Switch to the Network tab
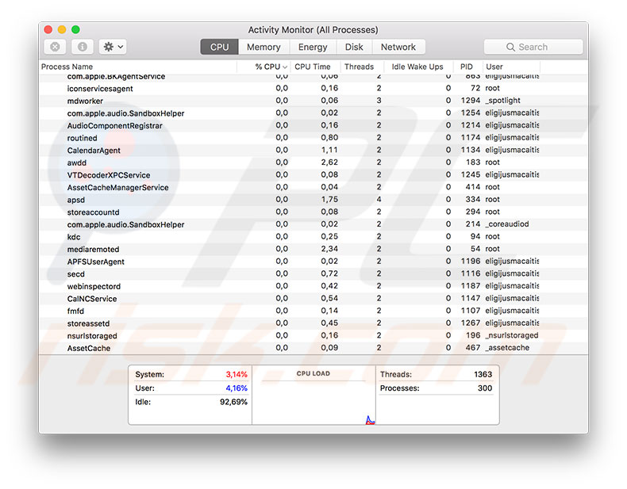This screenshot has height=489, width=627. coord(398,47)
